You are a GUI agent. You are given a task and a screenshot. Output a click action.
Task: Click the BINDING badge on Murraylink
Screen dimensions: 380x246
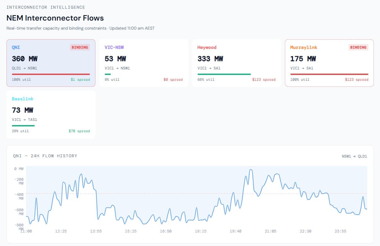tap(358, 47)
